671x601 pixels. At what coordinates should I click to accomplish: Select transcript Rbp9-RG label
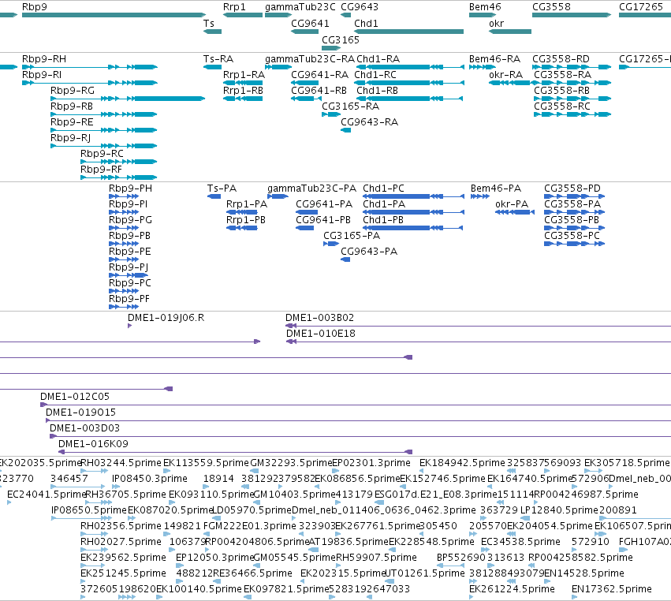click(73, 91)
